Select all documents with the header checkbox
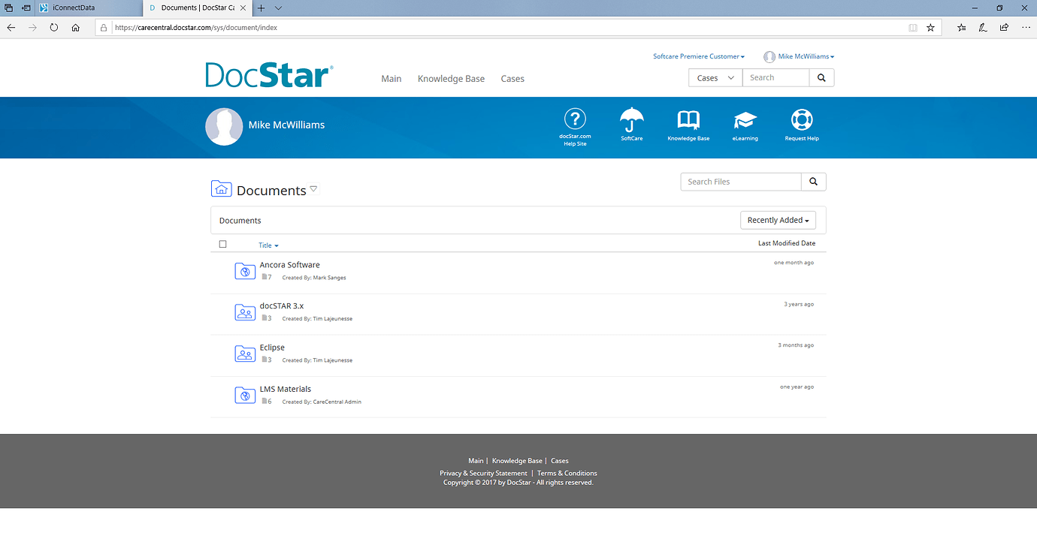 (x=223, y=244)
